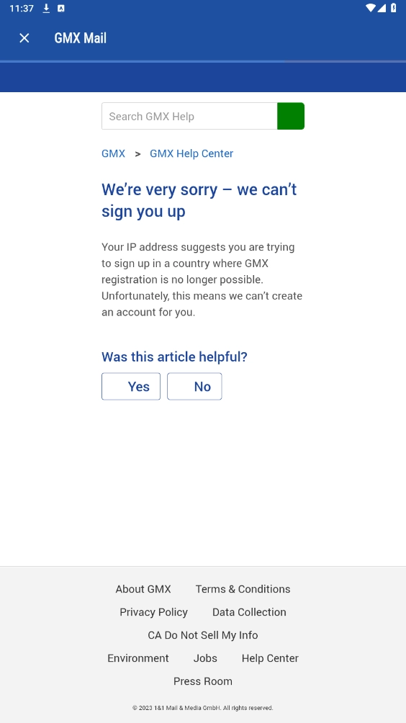Open the GMX breadcrumb link
The width and height of the screenshot is (406, 723).
tap(113, 153)
